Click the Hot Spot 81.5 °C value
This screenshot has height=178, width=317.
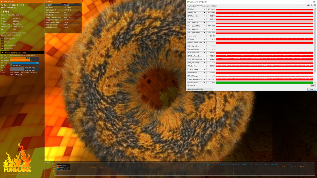point(211,19)
